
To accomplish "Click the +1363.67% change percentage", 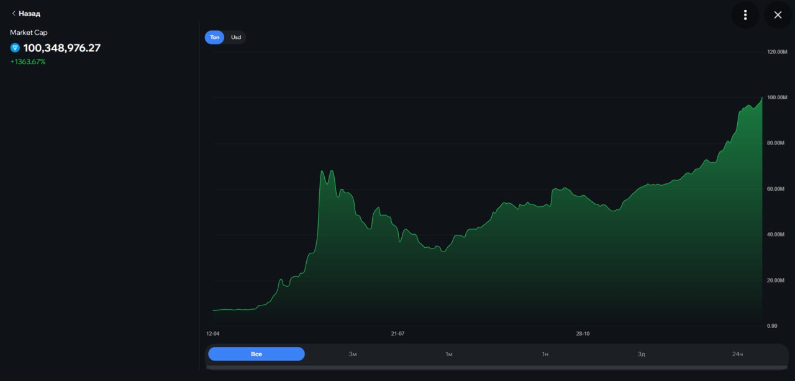I will [x=28, y=62].
